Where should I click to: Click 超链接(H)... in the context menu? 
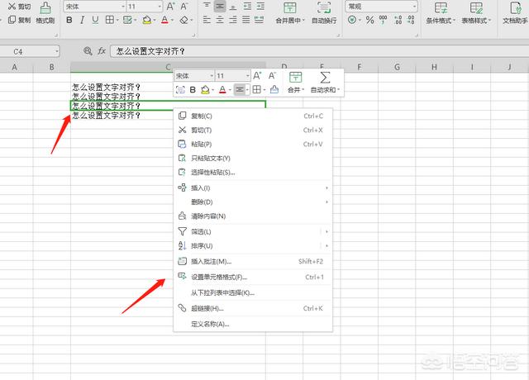click(207, 308)
